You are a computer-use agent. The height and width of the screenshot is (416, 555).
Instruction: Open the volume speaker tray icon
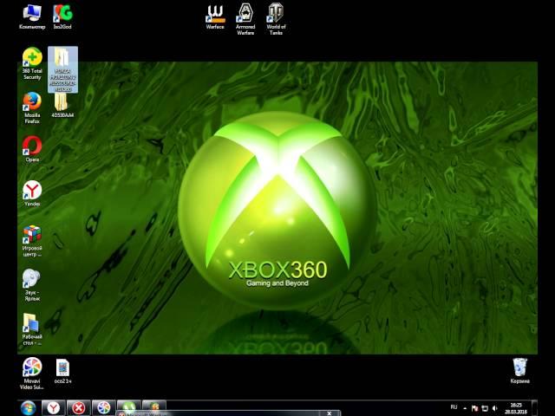495,408
